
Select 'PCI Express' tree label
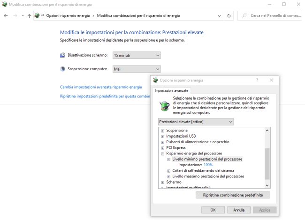(x=176, y=147)
